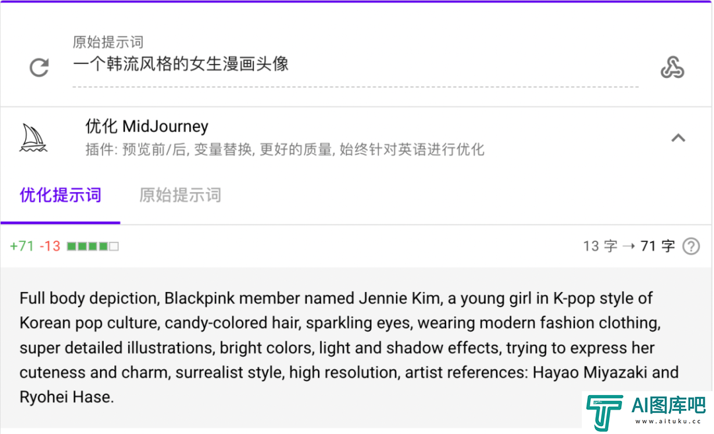Screen dimensions: 714x434
Task: Select the 优化提示词 tab
Action: tap(61, 195)
